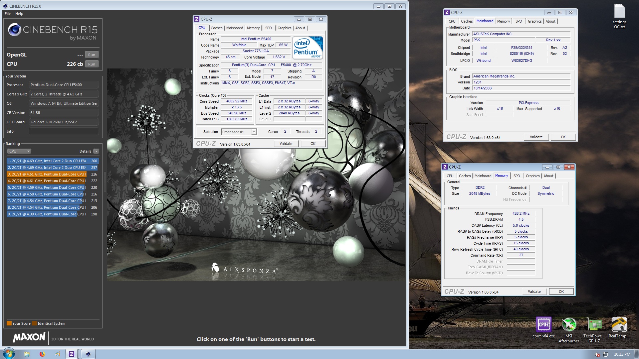Click OK in CPU-Z CPU window
The width and height of the screenshot is (639, 359).
coord(313,144)
